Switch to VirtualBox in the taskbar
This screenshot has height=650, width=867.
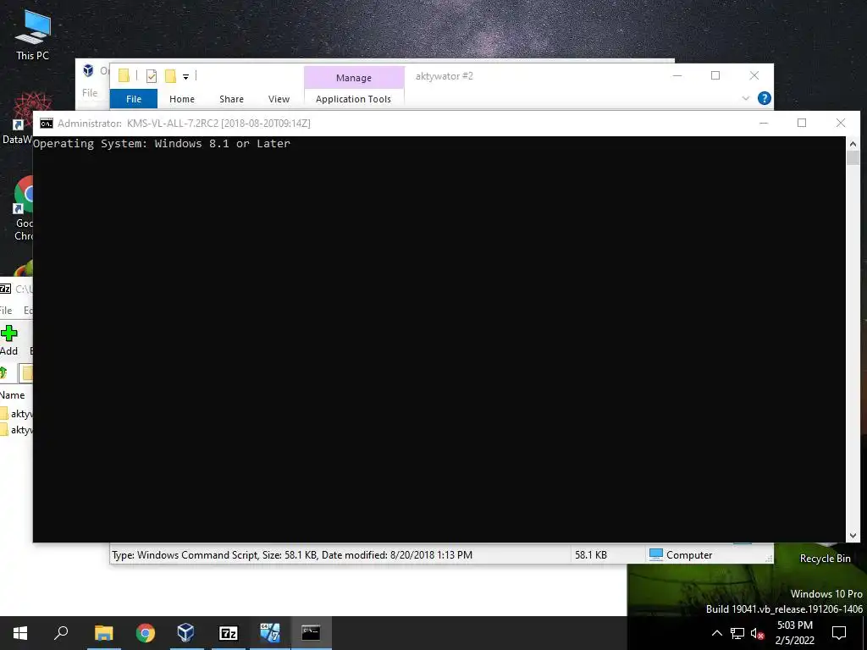(186, 633)
